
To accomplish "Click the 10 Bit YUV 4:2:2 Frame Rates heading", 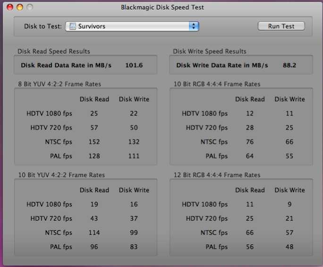I will click(x=61, y=175).
